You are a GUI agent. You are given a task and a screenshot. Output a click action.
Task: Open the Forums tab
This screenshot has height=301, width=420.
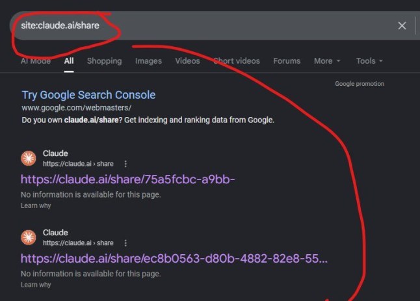[x=287, y=61]
